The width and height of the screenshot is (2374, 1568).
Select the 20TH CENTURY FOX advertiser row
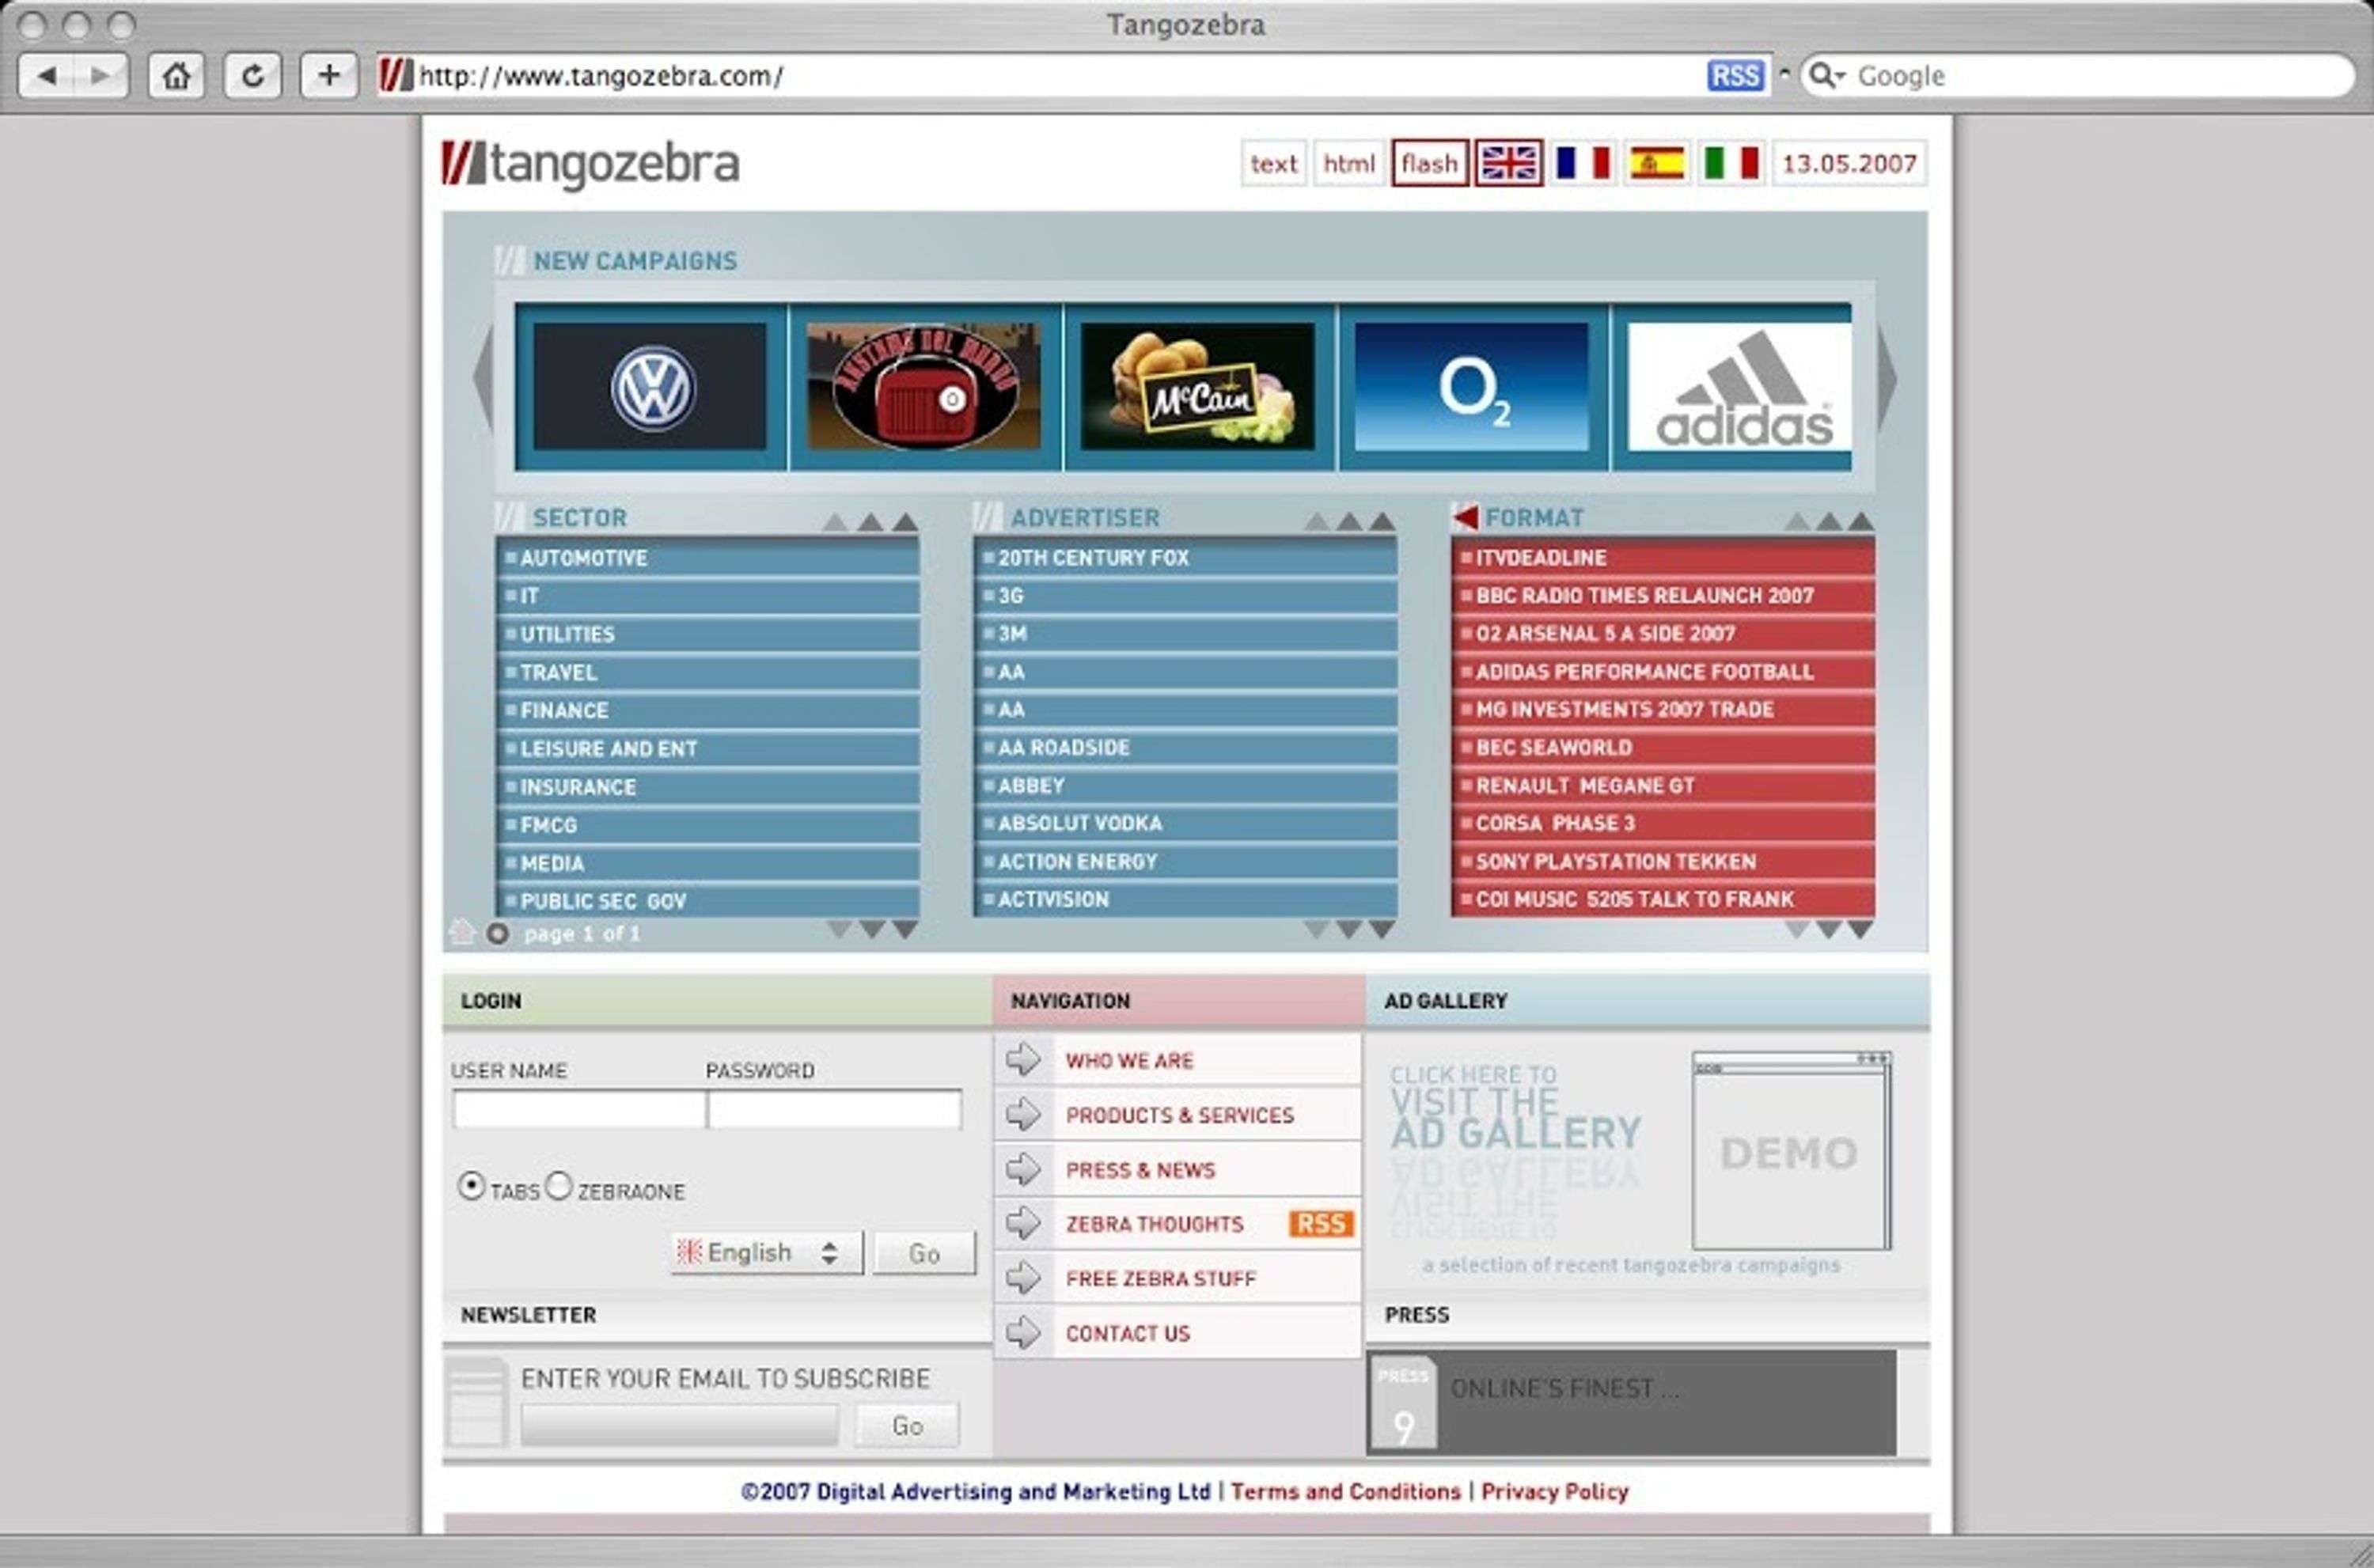[1186, 558]
